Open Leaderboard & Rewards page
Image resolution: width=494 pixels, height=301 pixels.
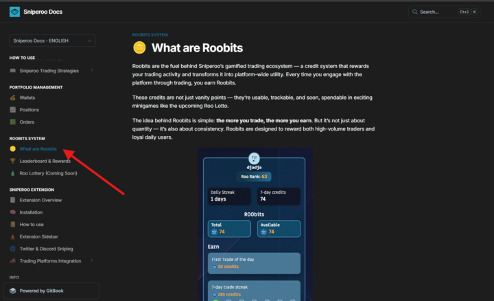click(45, 161)
